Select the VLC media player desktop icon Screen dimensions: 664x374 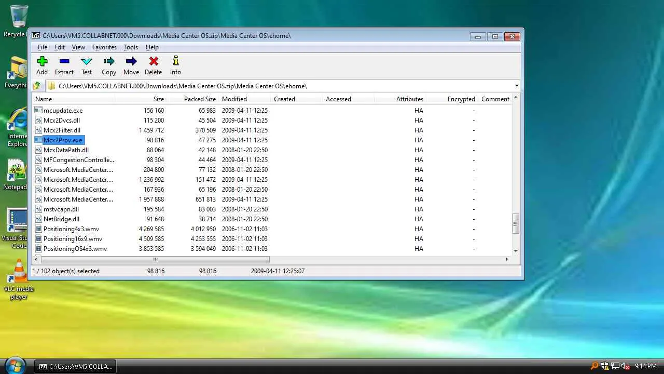[19, 279]
